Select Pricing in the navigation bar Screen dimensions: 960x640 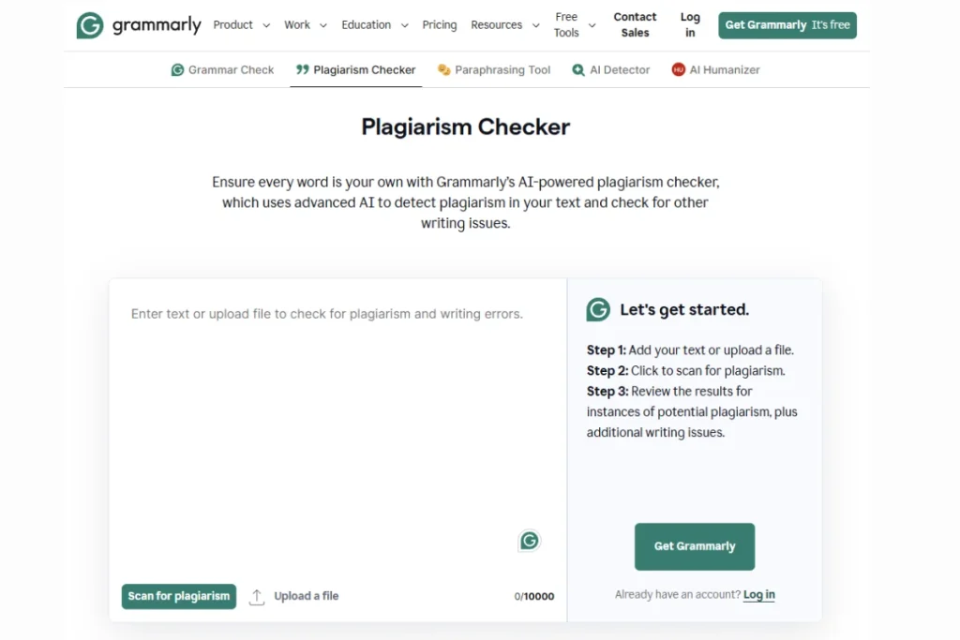440,25
